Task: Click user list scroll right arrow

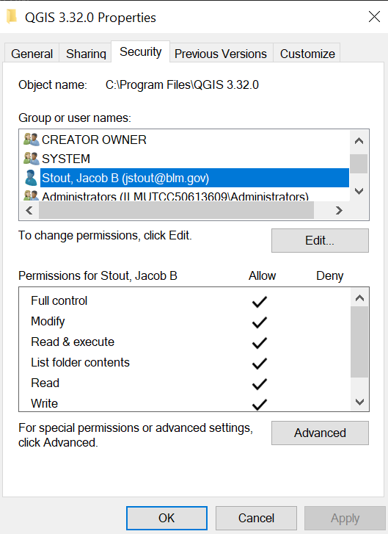Action: [339, 211]
